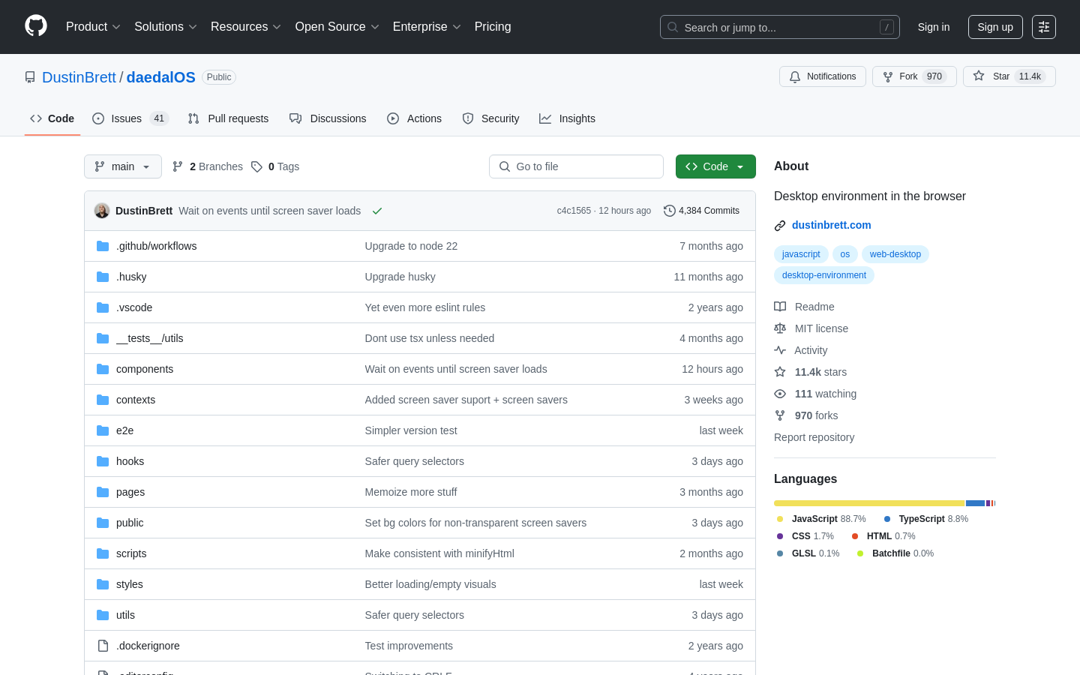Click the DustinBrett avatar in commit row
This screenshot has height=675, width=1080.
tap(102, 211)
